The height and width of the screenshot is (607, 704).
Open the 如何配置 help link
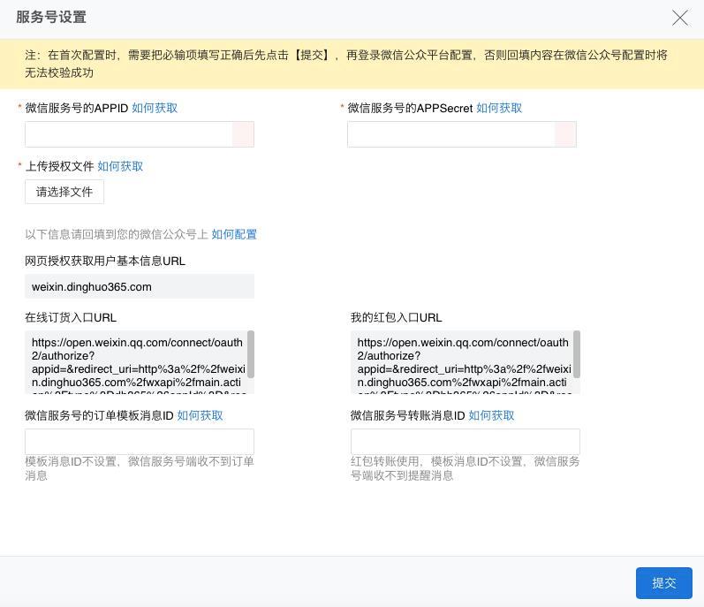coord(234,234)
